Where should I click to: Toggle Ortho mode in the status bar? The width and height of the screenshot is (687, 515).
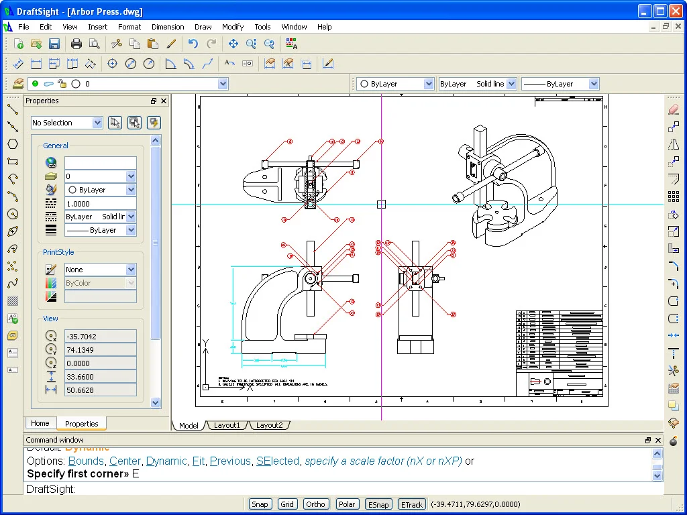click(x=315, y=504)
